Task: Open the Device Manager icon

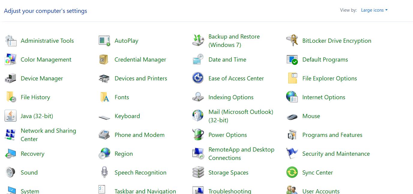Action: (x=10, y=78)
